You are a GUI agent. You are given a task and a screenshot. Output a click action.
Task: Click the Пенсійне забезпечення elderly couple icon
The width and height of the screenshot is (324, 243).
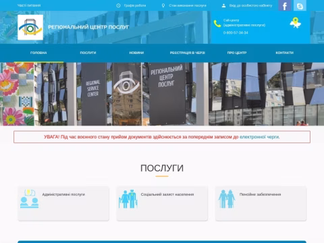pos(227,199)
